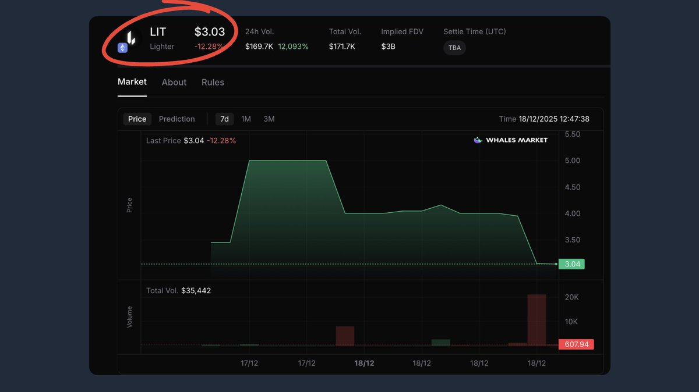699x392 pixels.
Task: Click the 20K volume axis label
Action: [x=571, y=297]
